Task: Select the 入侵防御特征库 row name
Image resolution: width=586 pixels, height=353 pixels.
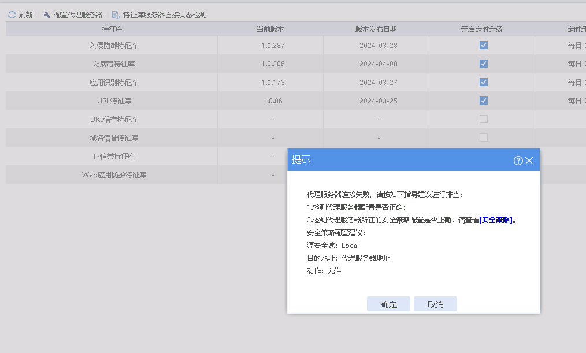Action: [x=114, y=45]
